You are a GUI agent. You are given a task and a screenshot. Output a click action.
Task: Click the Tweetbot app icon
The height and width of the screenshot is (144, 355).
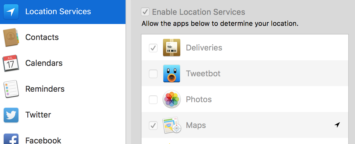(172, 73)
